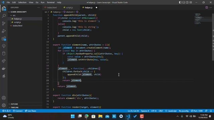
Task: Open the File menu
Action: click(x=8, y=2)
